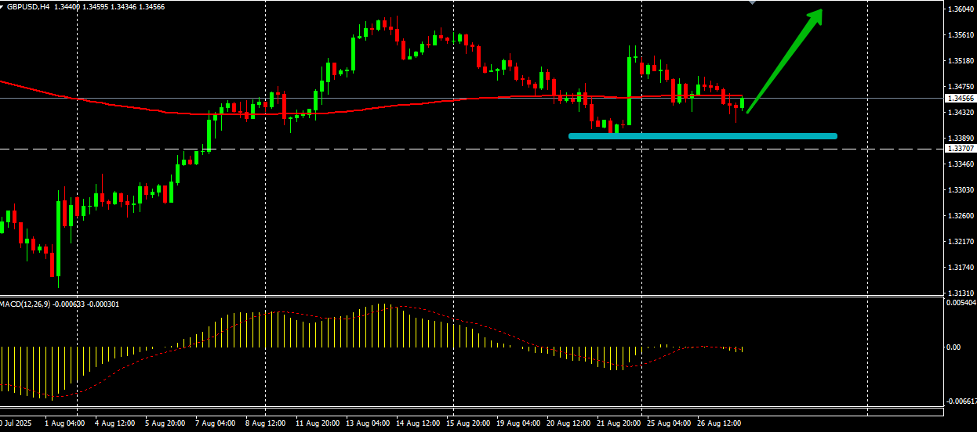The width and height of the screenshot is (977, 432).
Task: Click the small triangle beside the GBPUSD,H4 title
Action: [x=2, y=5]
